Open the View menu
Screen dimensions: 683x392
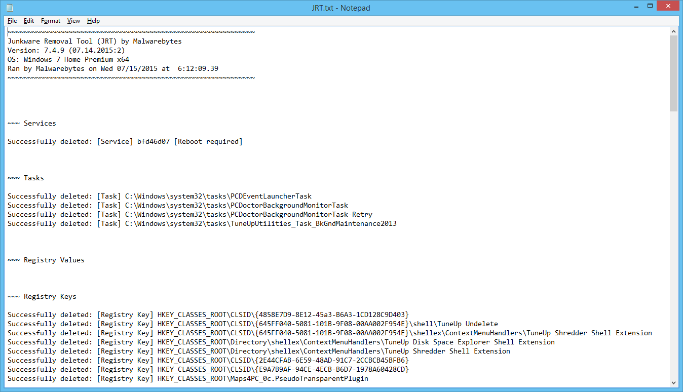tap(74, 21)
